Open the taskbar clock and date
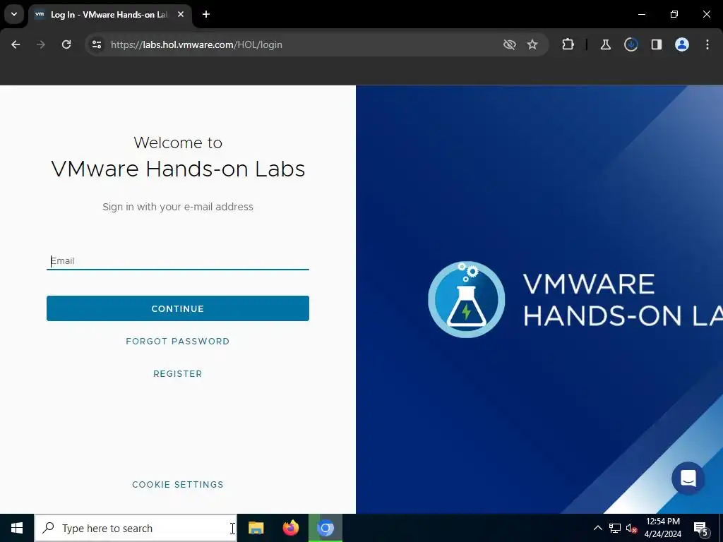 point(662,528)
